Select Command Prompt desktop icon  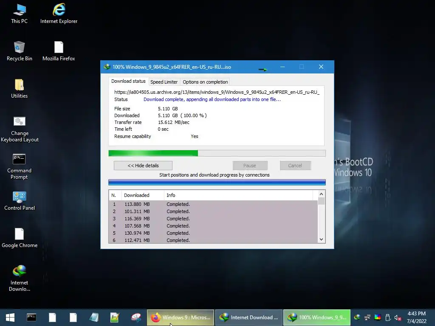pyautogui.click(x=19, y=166)
